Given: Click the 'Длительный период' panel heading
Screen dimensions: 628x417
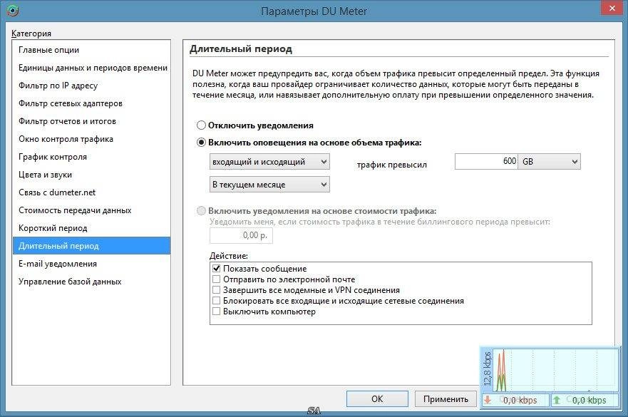Looking at the screenshot, I should click(241, 49).
